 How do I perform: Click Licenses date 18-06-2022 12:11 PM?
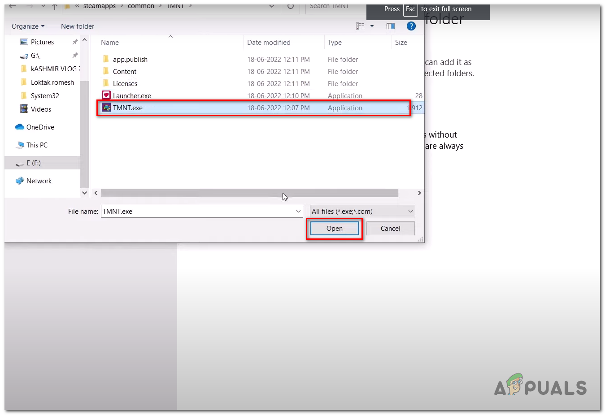(x=279, y=83)
